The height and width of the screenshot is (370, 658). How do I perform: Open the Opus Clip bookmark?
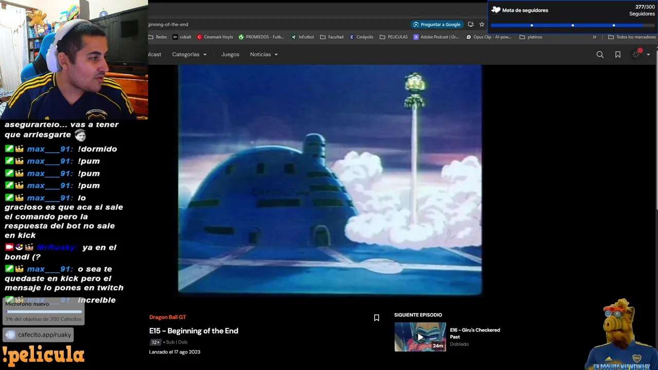coord(489,37)
